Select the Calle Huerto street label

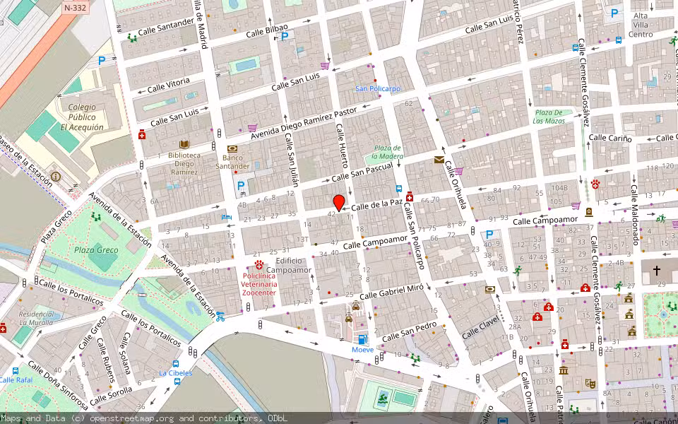[342, 146]
